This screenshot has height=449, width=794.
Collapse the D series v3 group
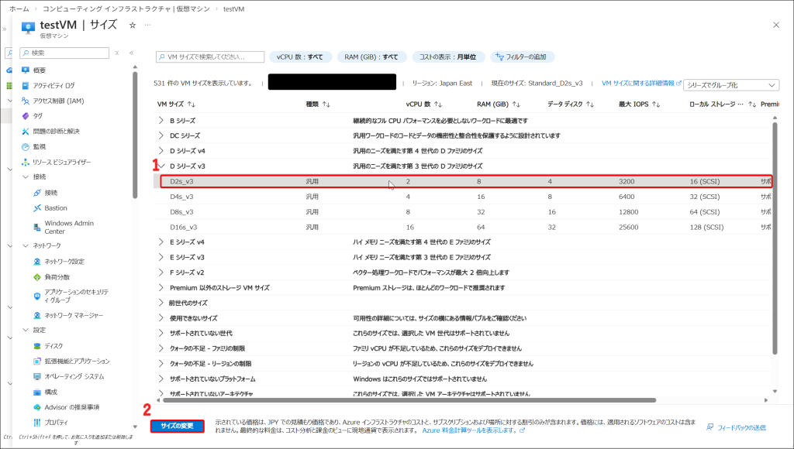[161, 166]
